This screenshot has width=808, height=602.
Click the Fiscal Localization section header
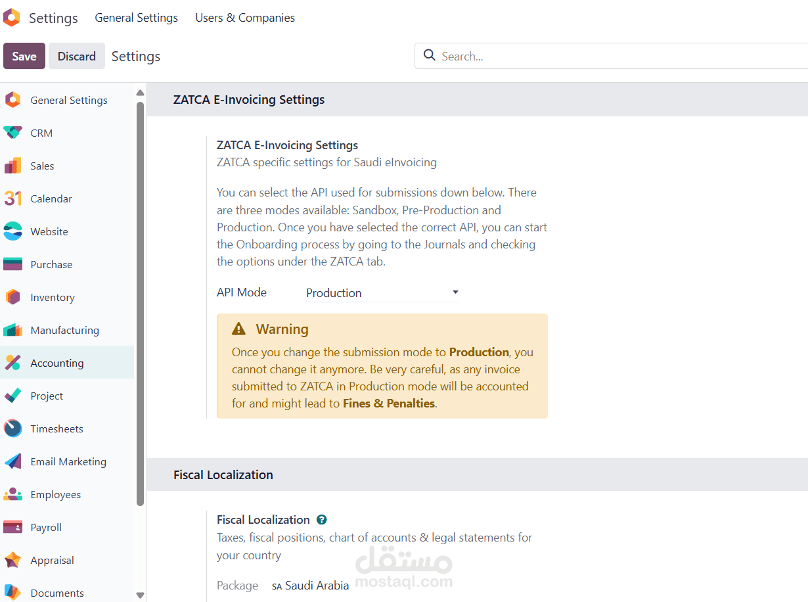pyautogui.click(x=223, y=475)
